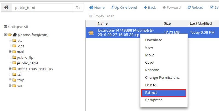Choose Delete from the context menu
The height and width of the screenshot is (111, 219).
(151, 85)
